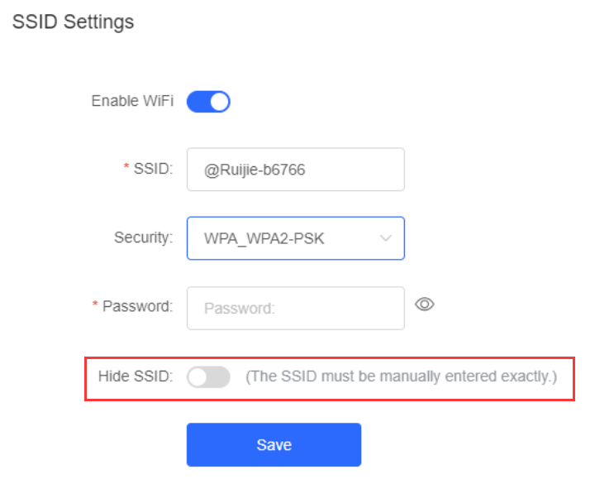Open the Security dropdown showing WPA_WPA2-PSK
The height and width of the screenshot is (484, 595).
click(x=296, y=238)
